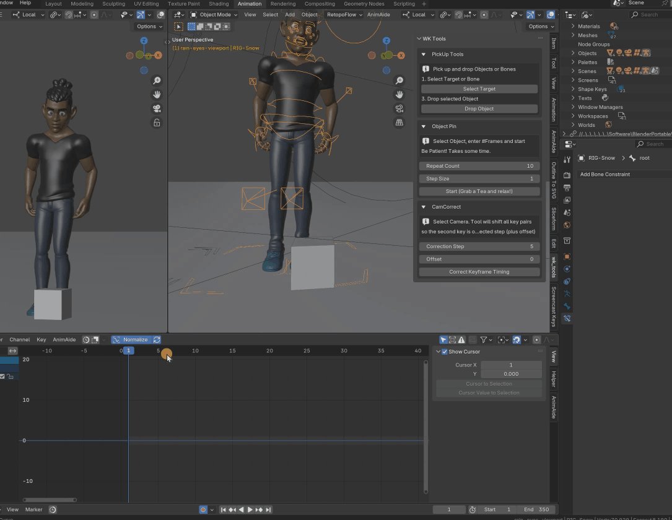Select the Tweak tool in the viewport toolbar
Viewport: 672px width, 520px height.
tap(178, 26)
